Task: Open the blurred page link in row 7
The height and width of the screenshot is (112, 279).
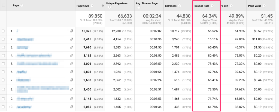Action: (x=24, y=80)
